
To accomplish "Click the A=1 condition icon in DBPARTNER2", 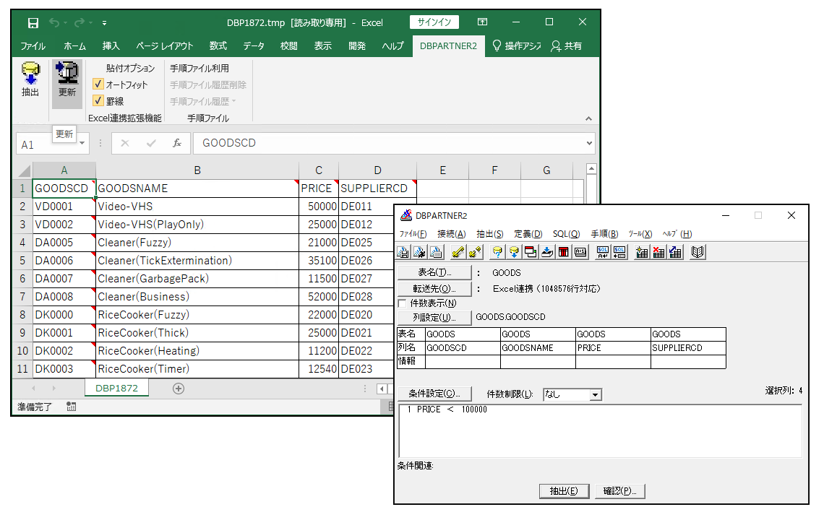I will pos(580,252).
